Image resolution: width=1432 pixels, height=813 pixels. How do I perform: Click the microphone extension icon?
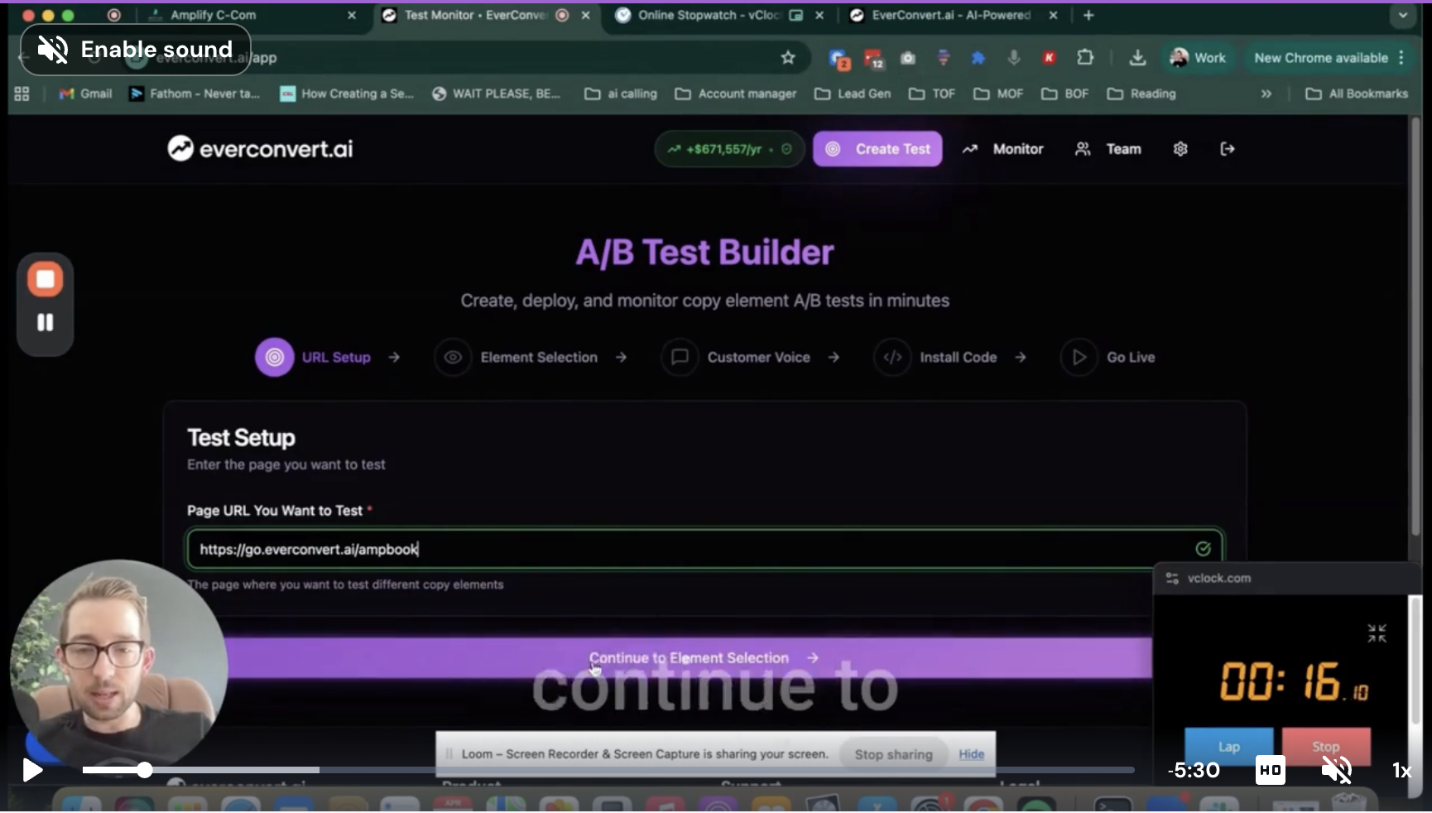point(1013,58)
